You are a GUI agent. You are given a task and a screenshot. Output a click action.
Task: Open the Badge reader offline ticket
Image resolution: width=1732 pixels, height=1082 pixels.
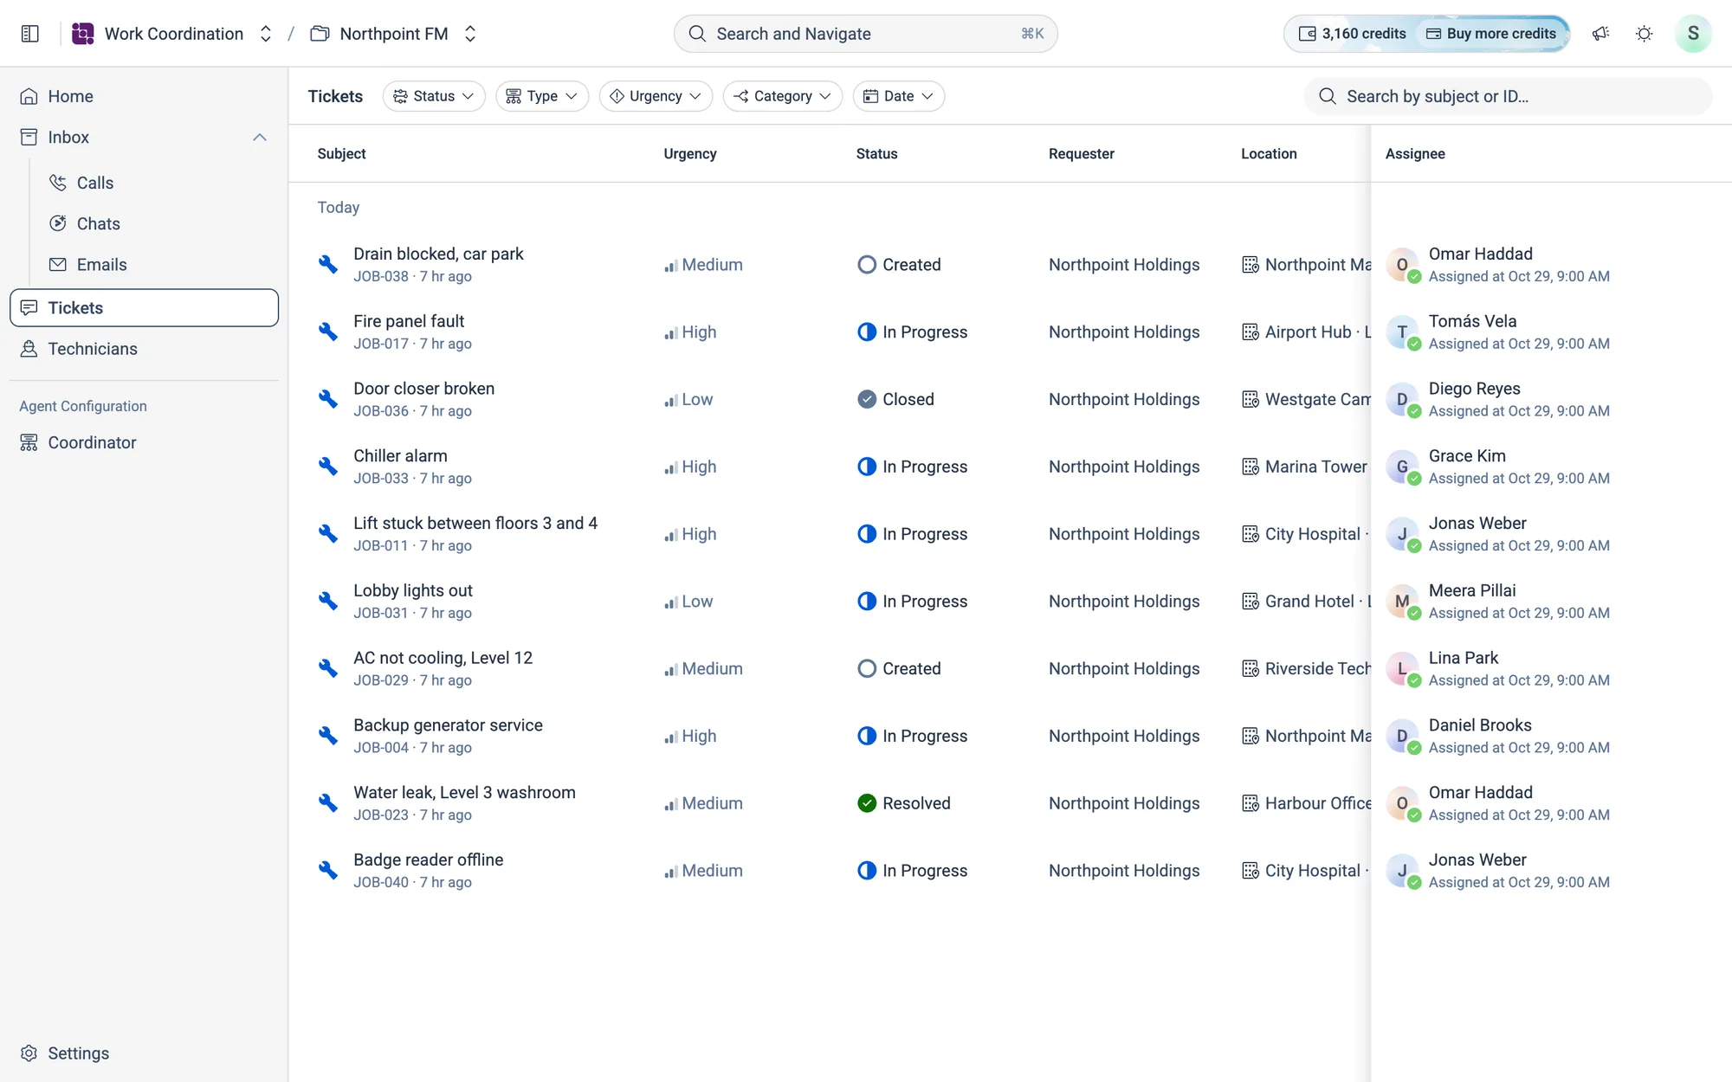(x=428, y=860)
